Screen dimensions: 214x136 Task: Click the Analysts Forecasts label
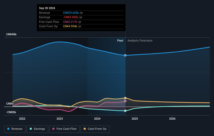140,40
